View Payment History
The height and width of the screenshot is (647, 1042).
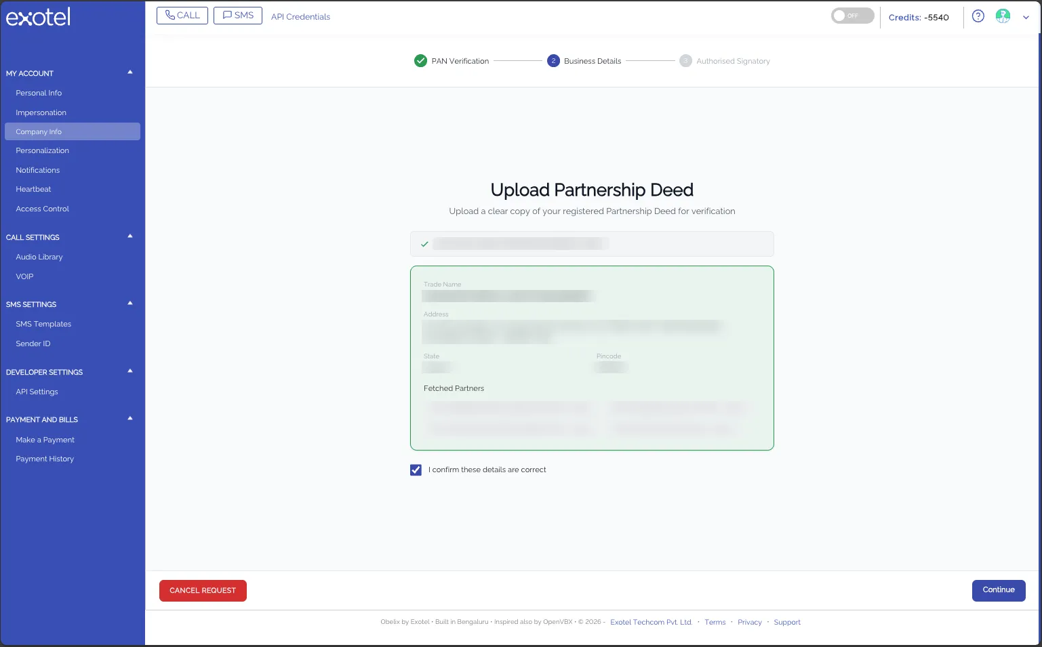click(x=45, y=459)
